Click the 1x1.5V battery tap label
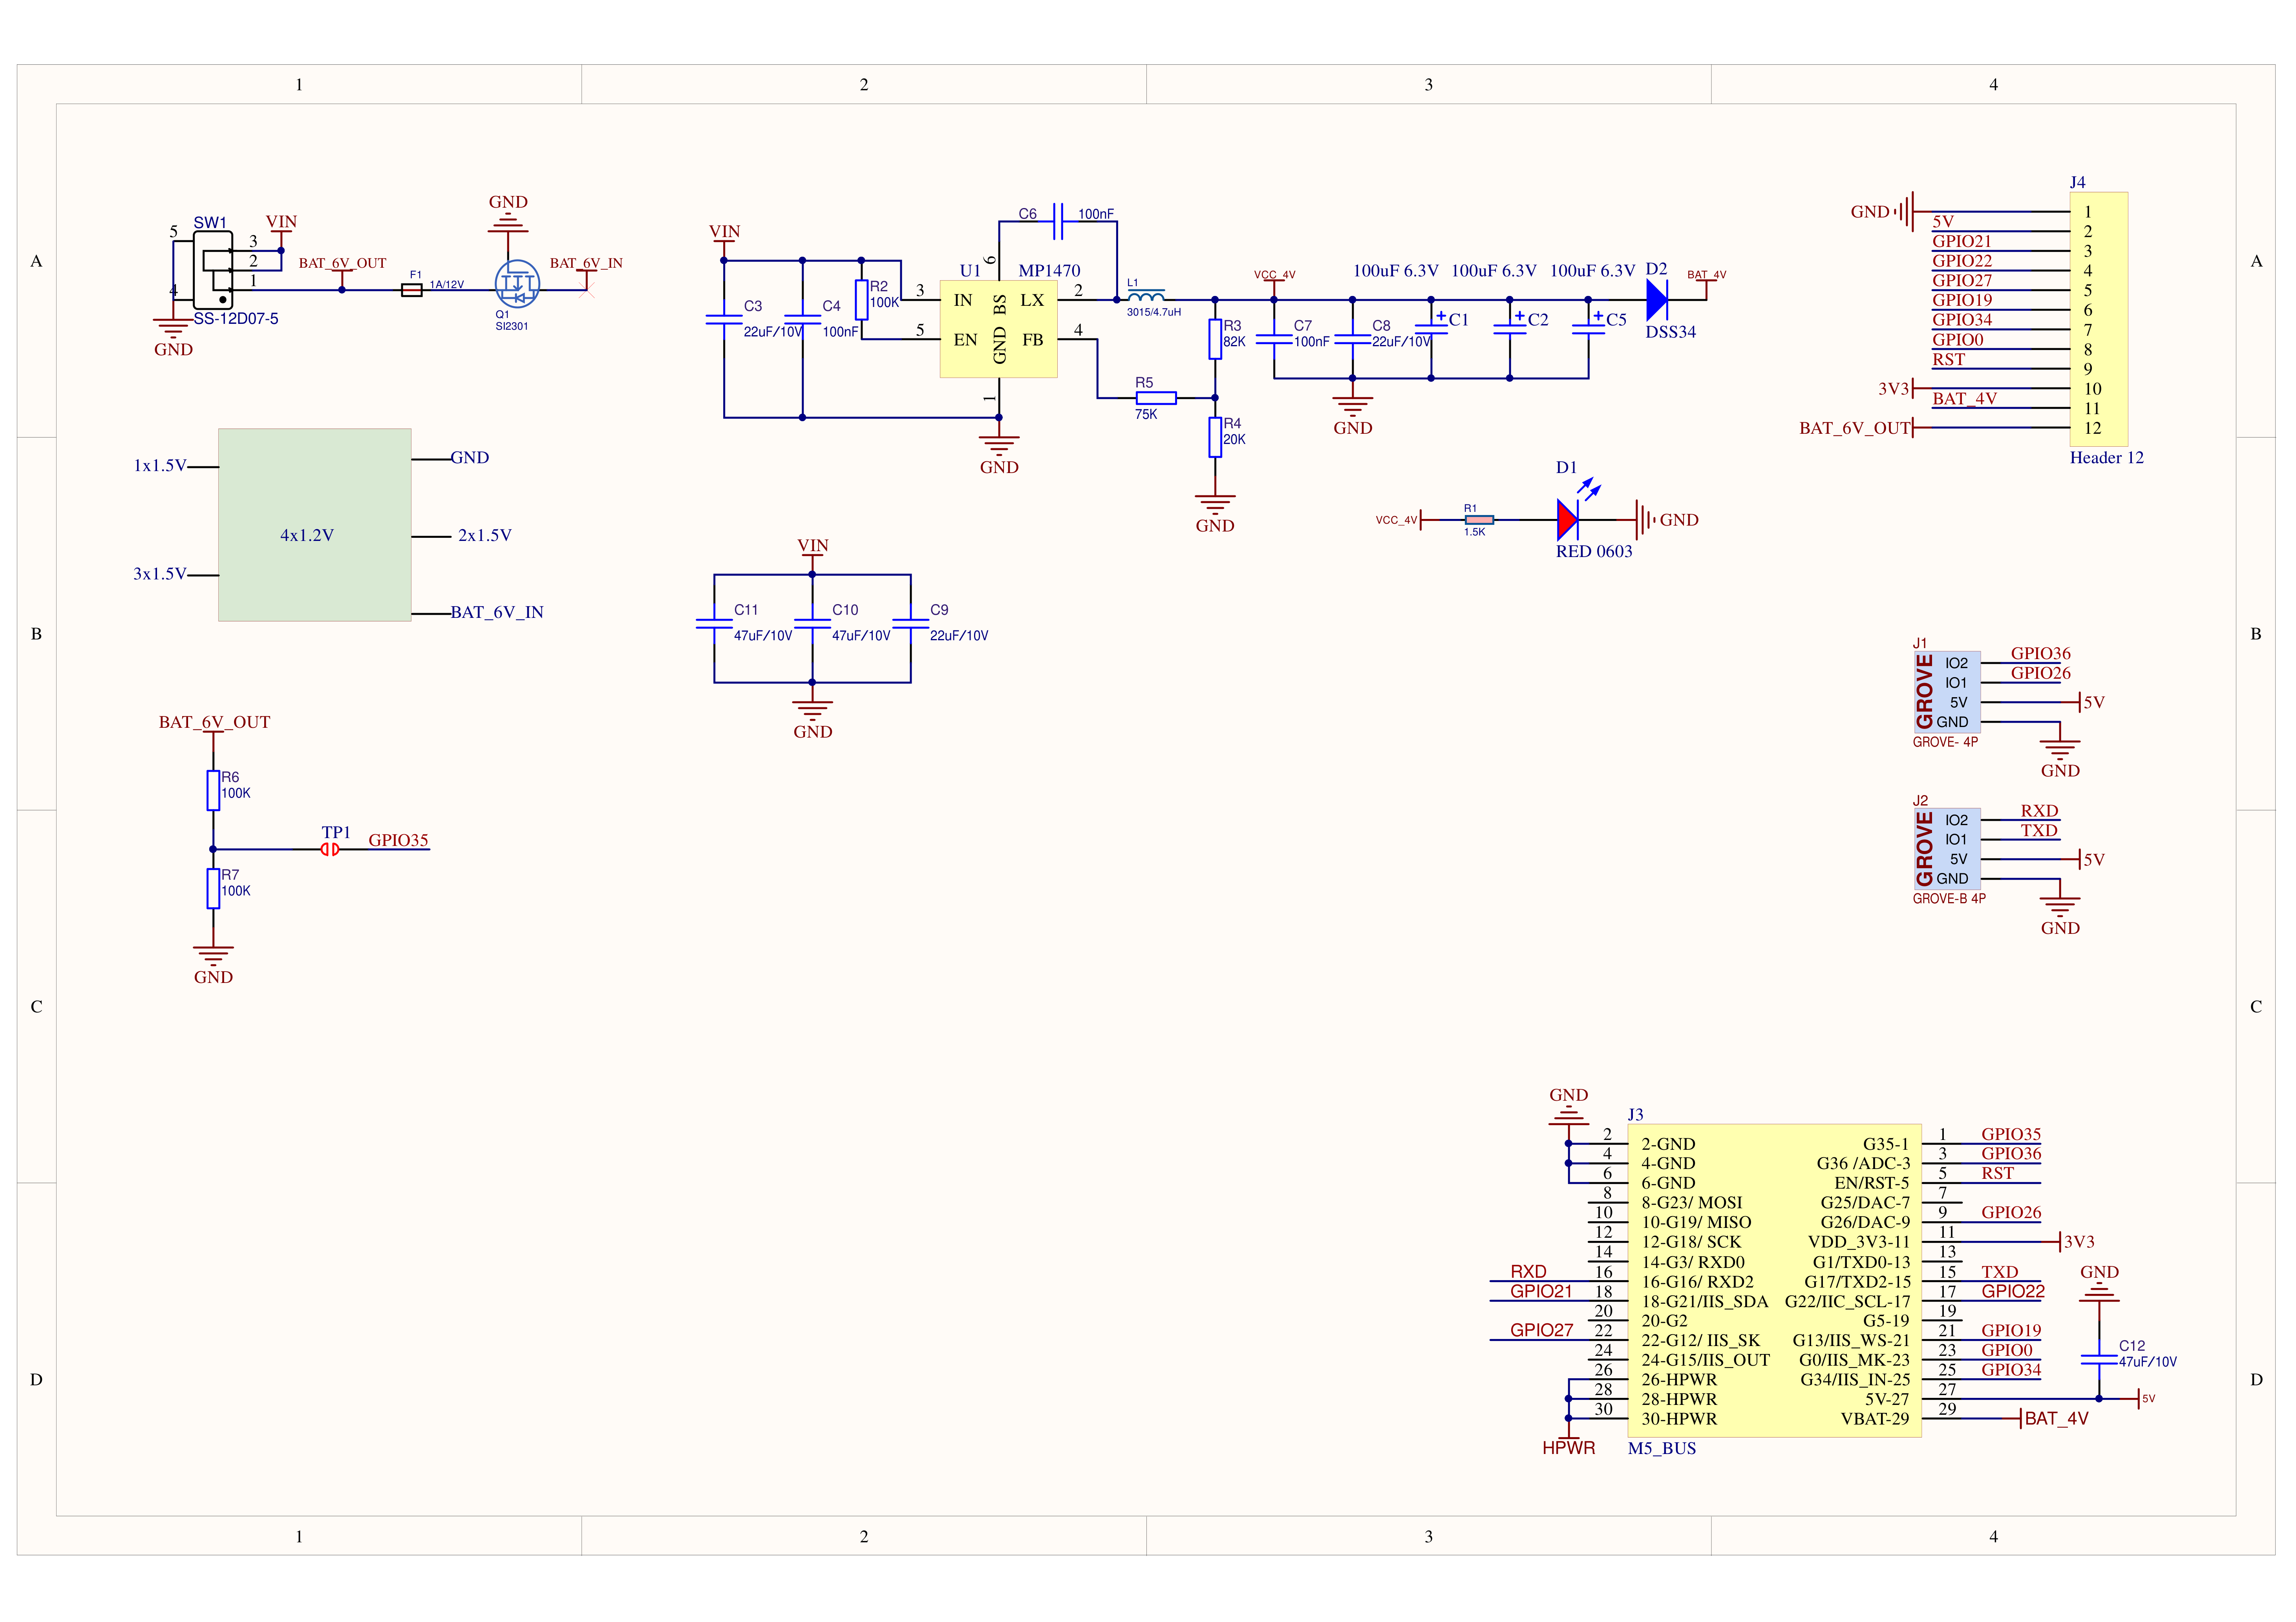2296x1622 pixels. coord(160,466)
